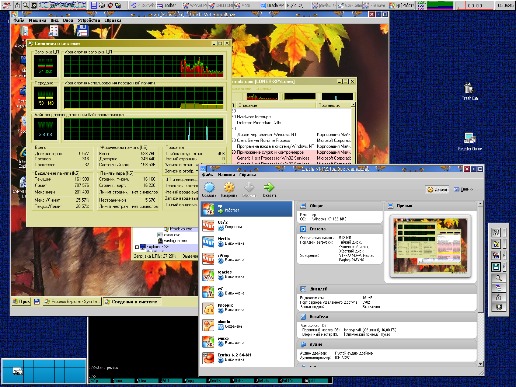Click the 1Help function key in file commander
The width and height of the screenshot is (516, 387).
point(100,381)
